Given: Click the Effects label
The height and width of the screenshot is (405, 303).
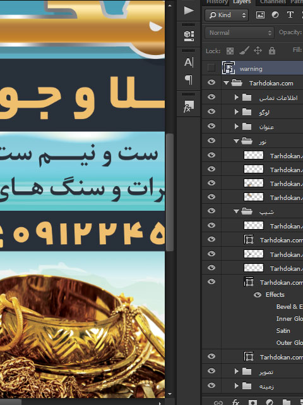Looking at the screenshot, I should [275, 295].
